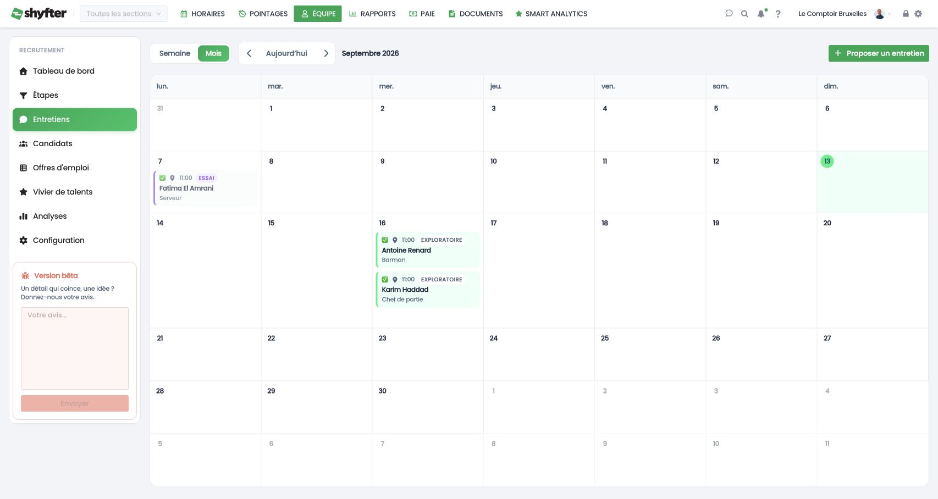
Task: Click the lock icon in header
Action: pyautogui.click(x=906, y=14)
